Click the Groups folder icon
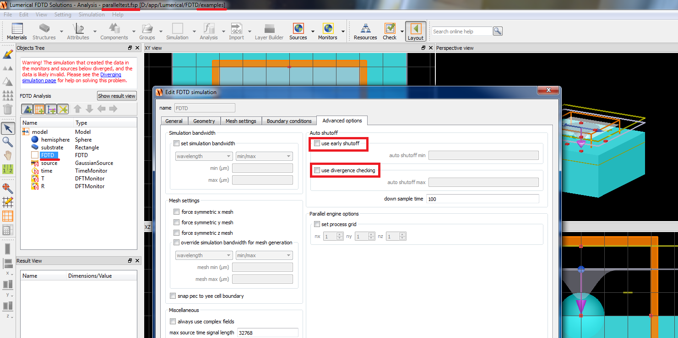 point(147,29)
